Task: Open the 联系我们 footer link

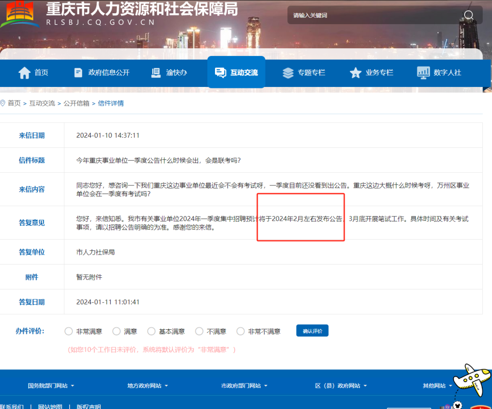Action: (x=12, y=406)
